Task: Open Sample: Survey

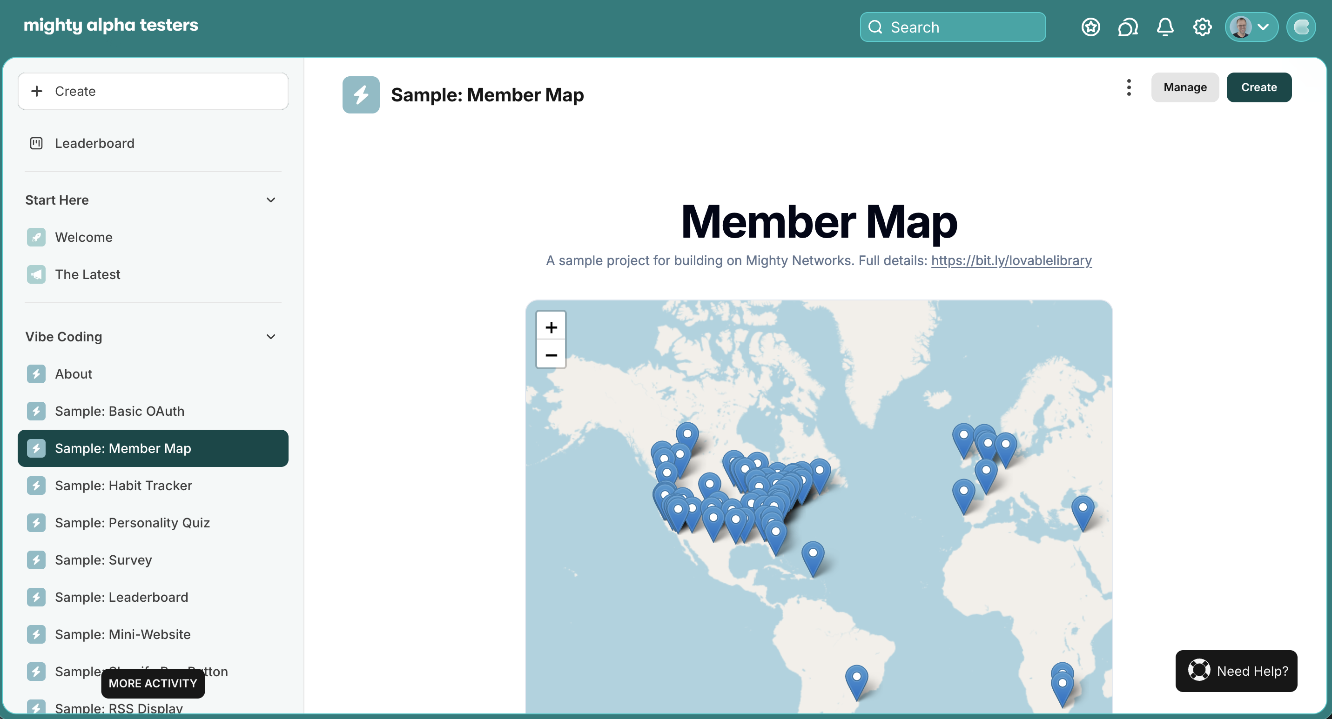Action: (153, 559)
